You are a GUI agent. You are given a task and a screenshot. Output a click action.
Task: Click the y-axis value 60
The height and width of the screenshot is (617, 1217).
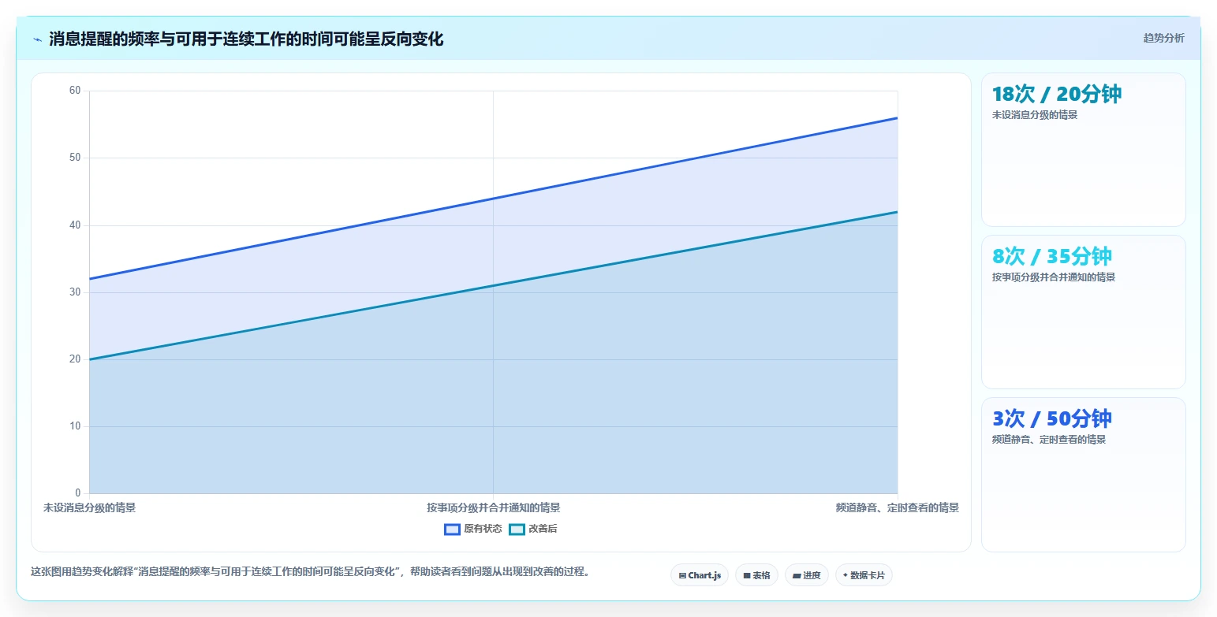tap(75, 91)
